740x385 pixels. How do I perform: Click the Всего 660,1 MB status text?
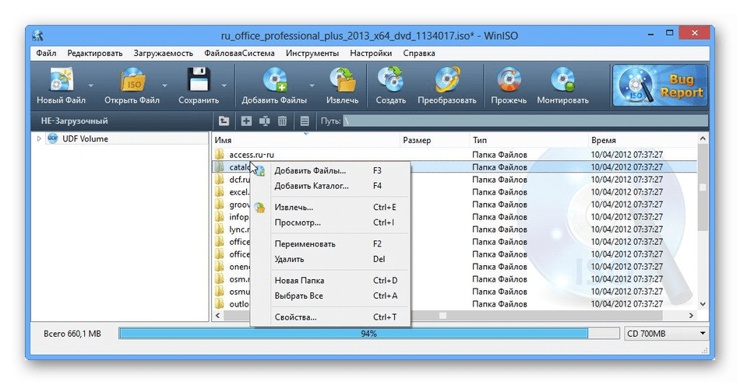pos(72,334)
